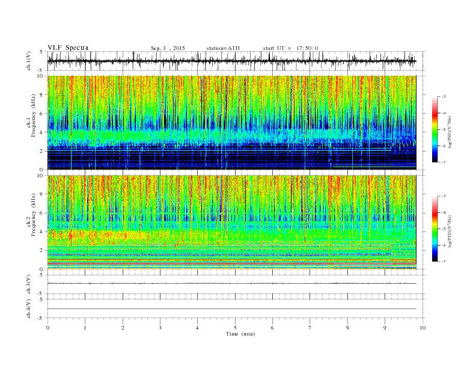
Task: Click the lower PSD color bar
Action: click(x=435, y=229)
